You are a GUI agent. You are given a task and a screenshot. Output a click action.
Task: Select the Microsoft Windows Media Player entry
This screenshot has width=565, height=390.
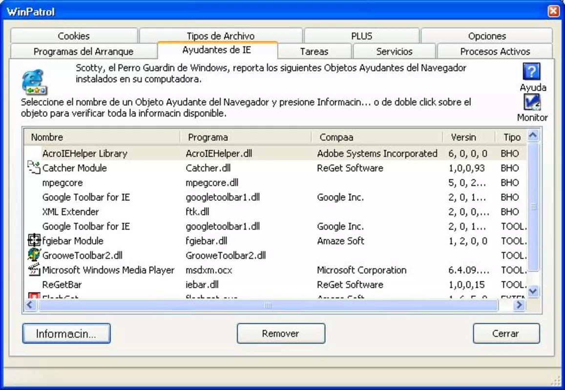pyautogui.click(x=108, y=270)
